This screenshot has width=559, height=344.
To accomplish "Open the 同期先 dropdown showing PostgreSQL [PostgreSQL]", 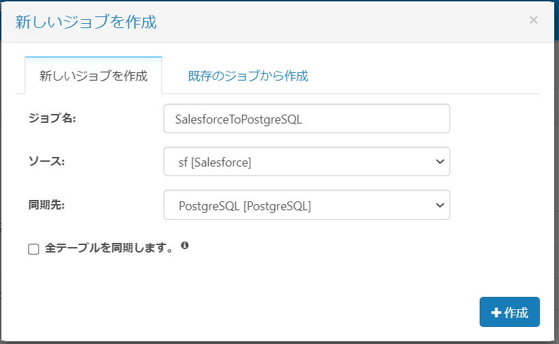I will (x=307, y=205).
